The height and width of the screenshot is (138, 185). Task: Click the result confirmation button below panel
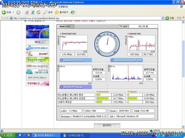coord(107,125)
